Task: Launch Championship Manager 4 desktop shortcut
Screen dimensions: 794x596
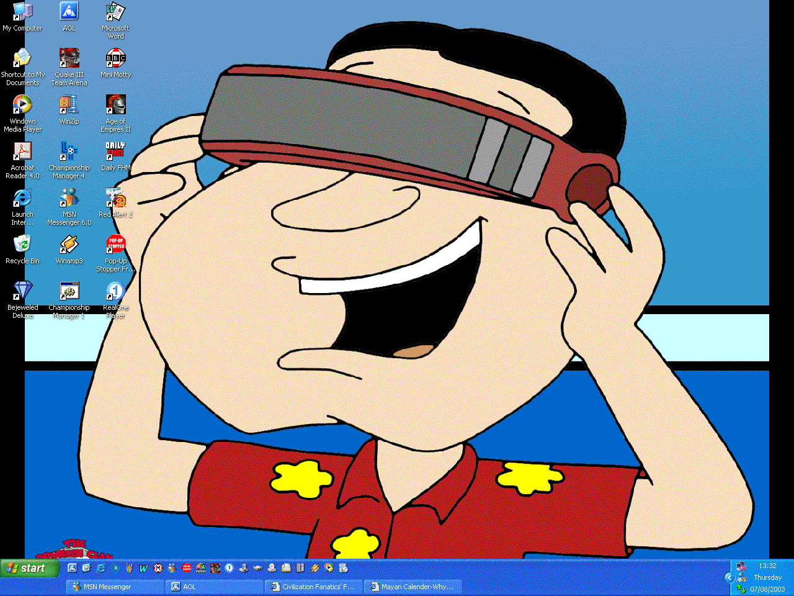Action: [69, 160]
